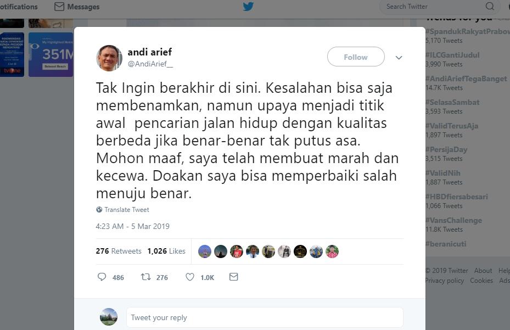Retweet using the retweet arrows icon
This screenshot has height=330, width=510.
tap(145, 277)
